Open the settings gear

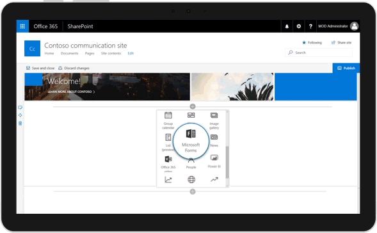pos(299,26)
